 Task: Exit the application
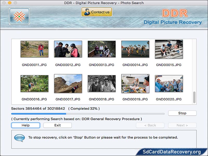click(x=57, y=125)
